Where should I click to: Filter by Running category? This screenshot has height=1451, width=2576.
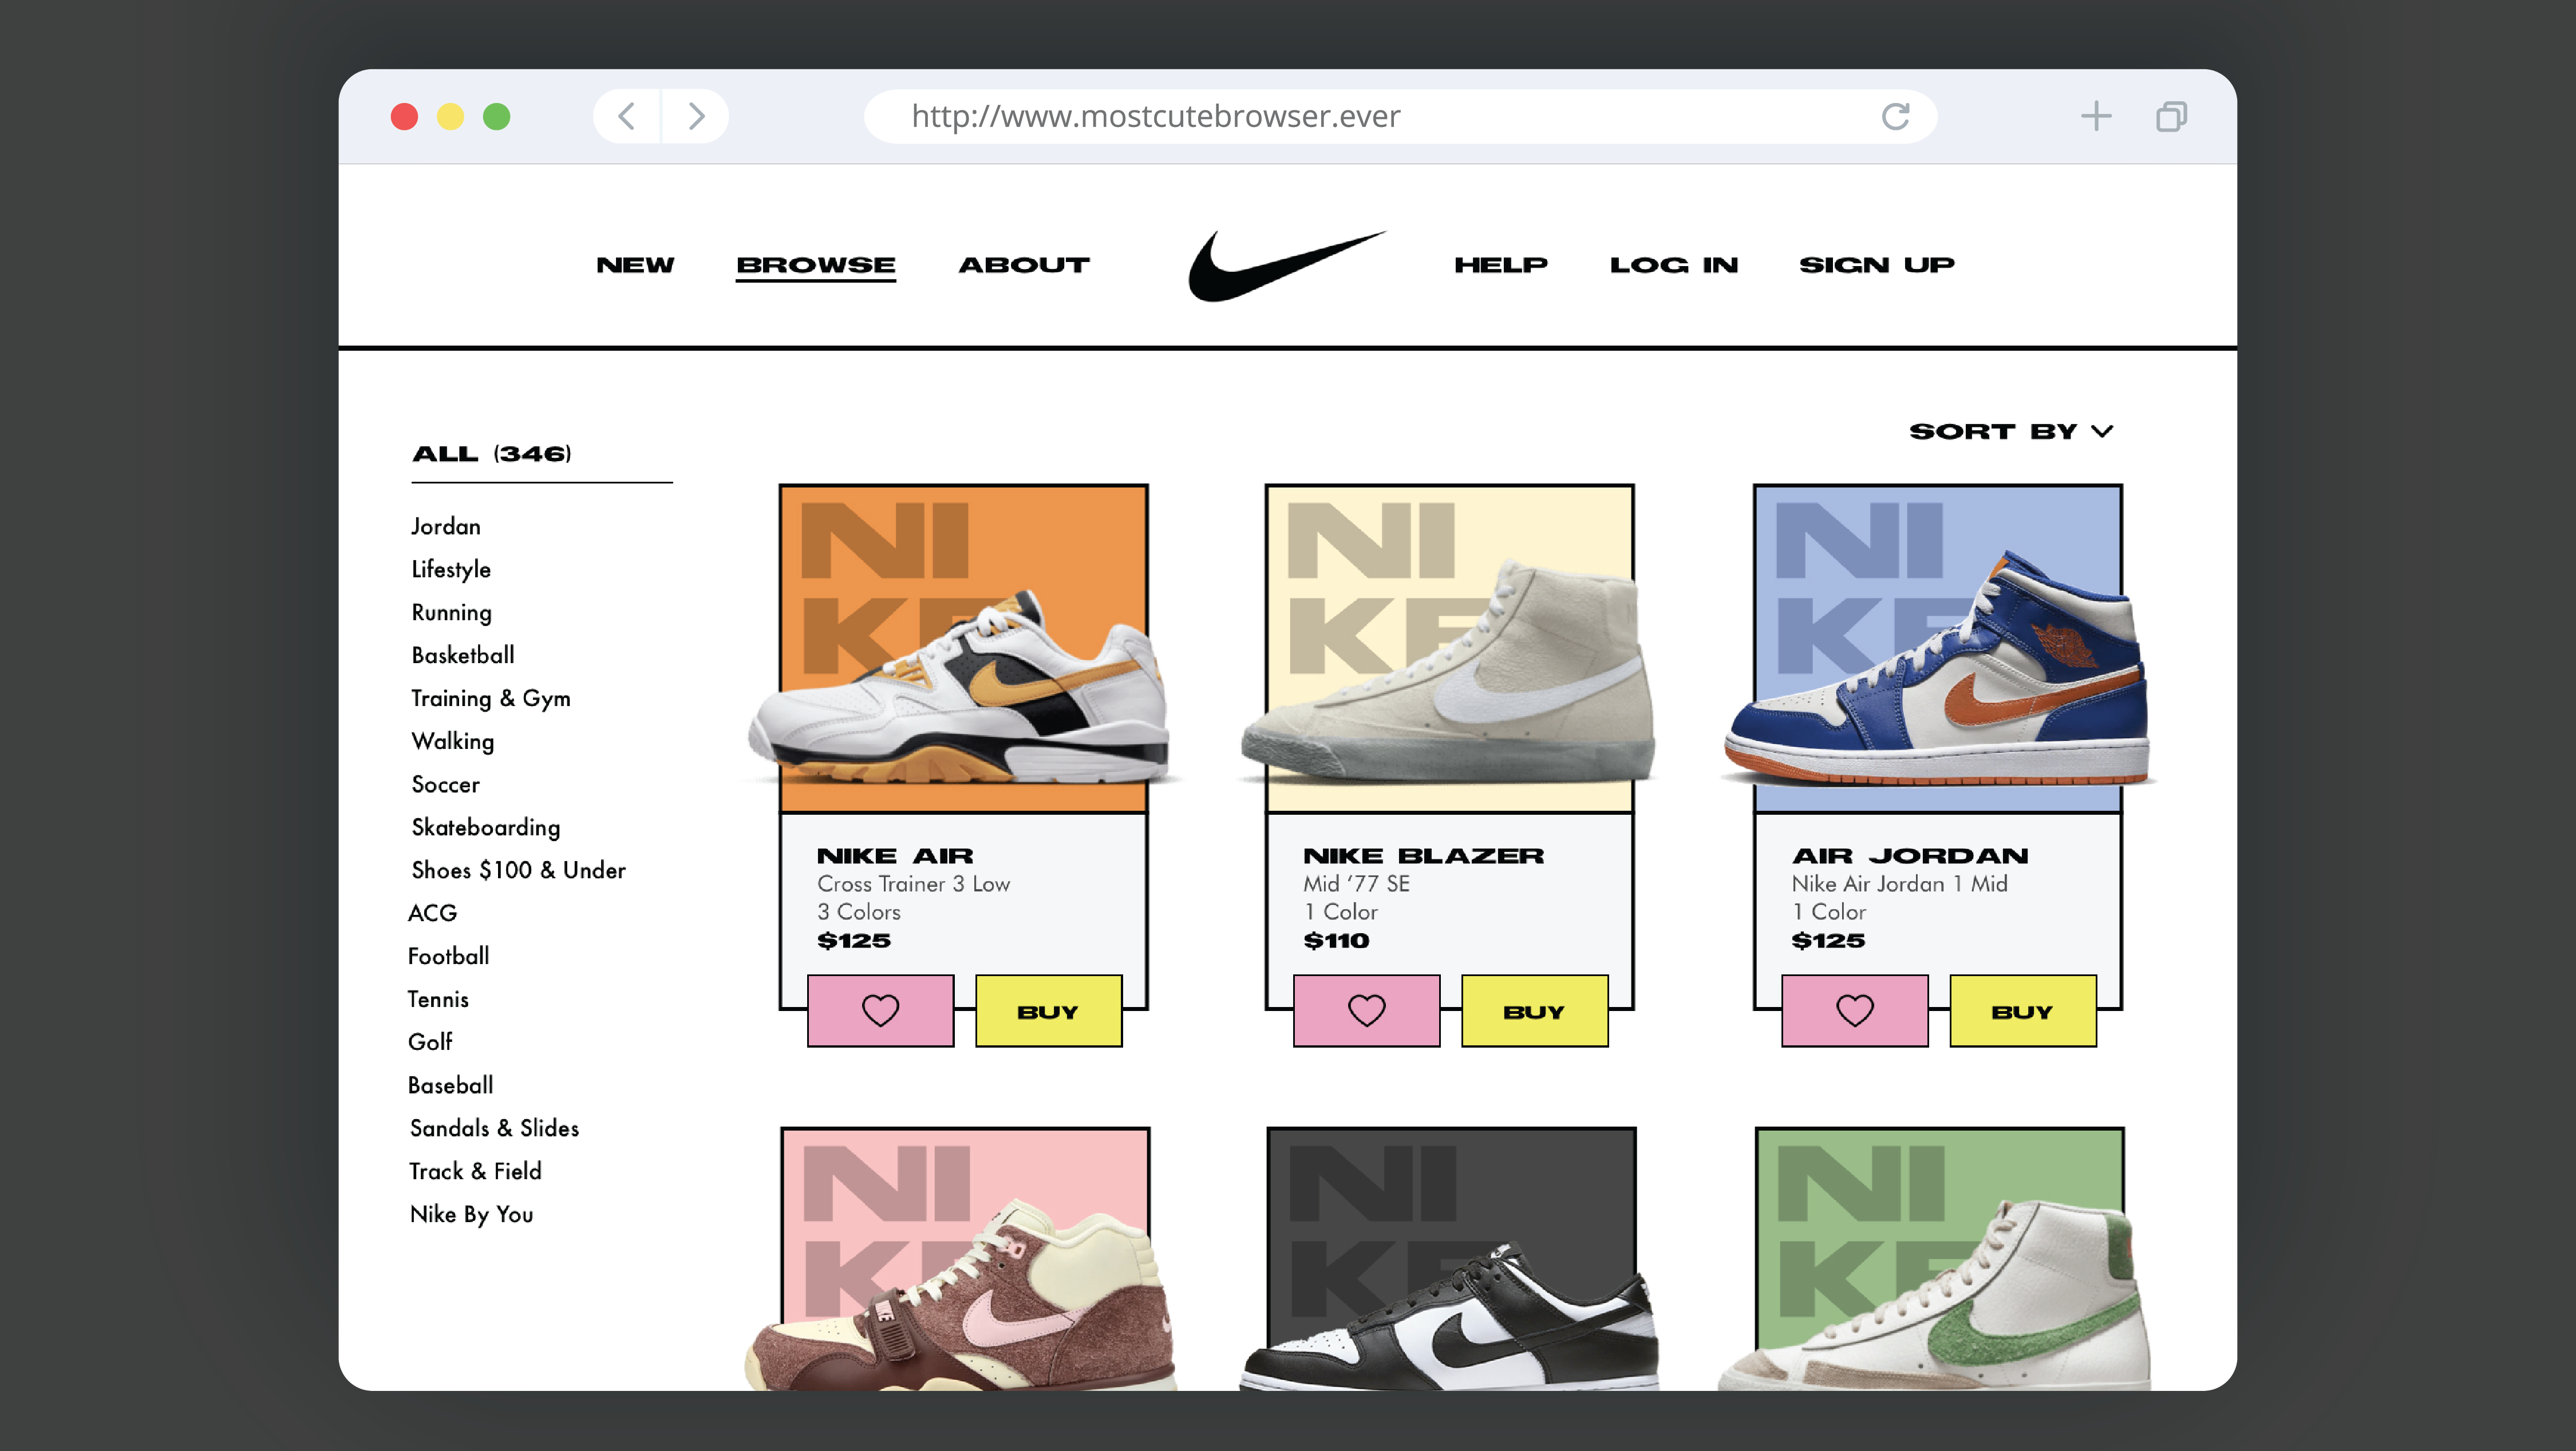451,613
